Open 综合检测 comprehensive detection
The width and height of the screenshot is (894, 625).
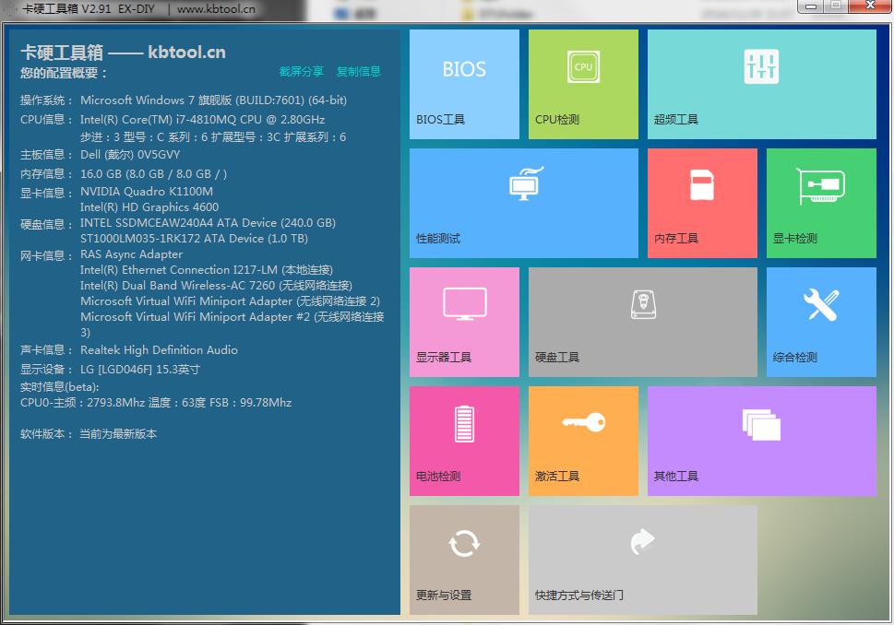click(820, 321)
